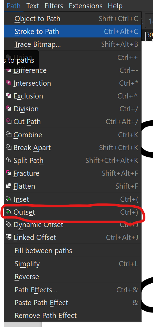The width and height of the screenshot is (153, 327).
Task: Click the Cut Path icon
Action: coord(9,122)
